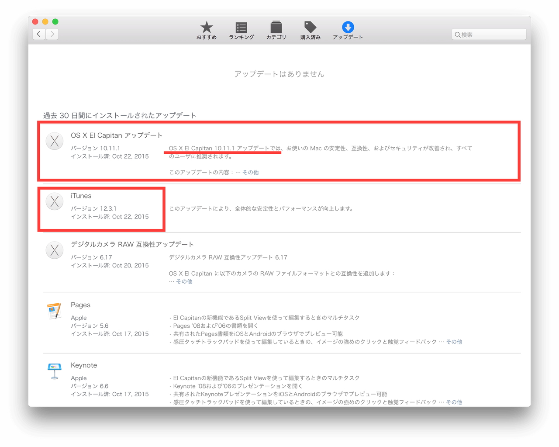The height and width of the screenshot is (447, 559).
Task: Click the RAW ファイルフォーマット compatibility sentence
Action: [x=282, y=274]
